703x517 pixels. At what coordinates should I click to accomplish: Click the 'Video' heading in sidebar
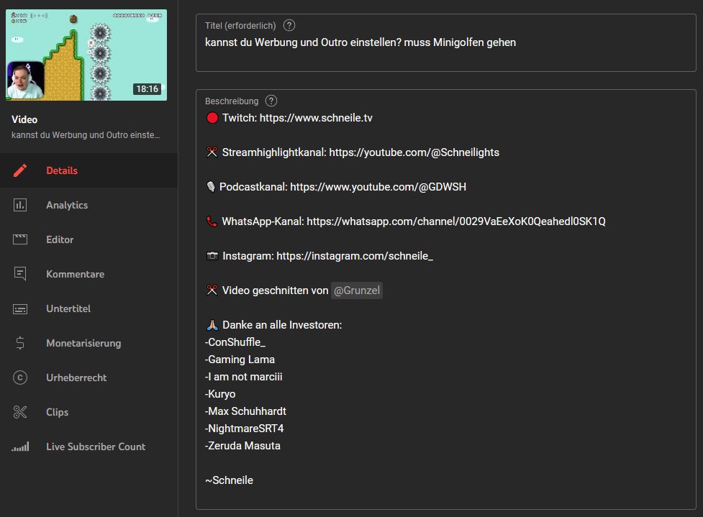click(x=24, y=119)
